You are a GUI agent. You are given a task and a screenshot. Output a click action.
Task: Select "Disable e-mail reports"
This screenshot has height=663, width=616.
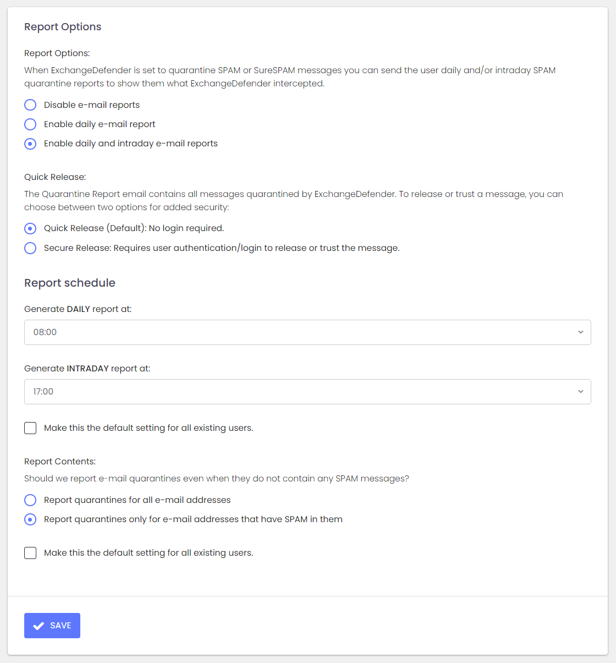pos(30,105)
